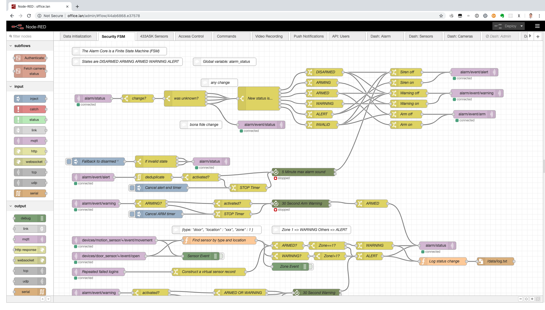
Task: Toggle the Sensor Event debug output
Action: click(x=221, y=256)
